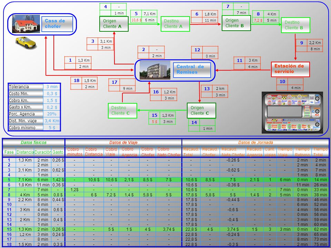Click the Recaud. Total column header
This screenshot has width=331, height=248.
[191, 152]
